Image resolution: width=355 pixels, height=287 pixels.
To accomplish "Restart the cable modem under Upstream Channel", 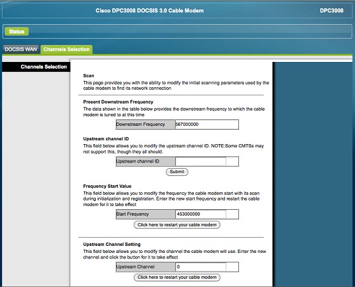I will coord(177,278).
